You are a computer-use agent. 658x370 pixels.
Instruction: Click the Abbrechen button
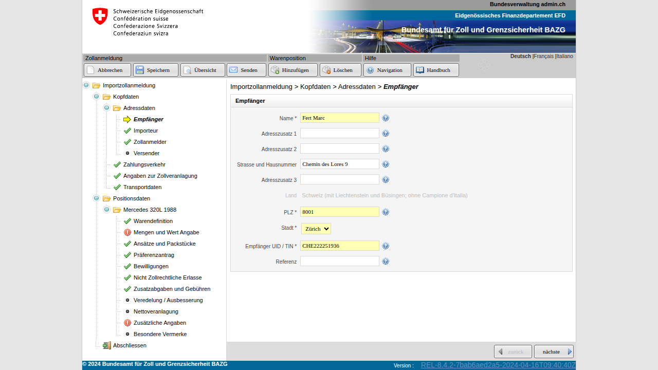pyautogui.click(x=107, y=70)
